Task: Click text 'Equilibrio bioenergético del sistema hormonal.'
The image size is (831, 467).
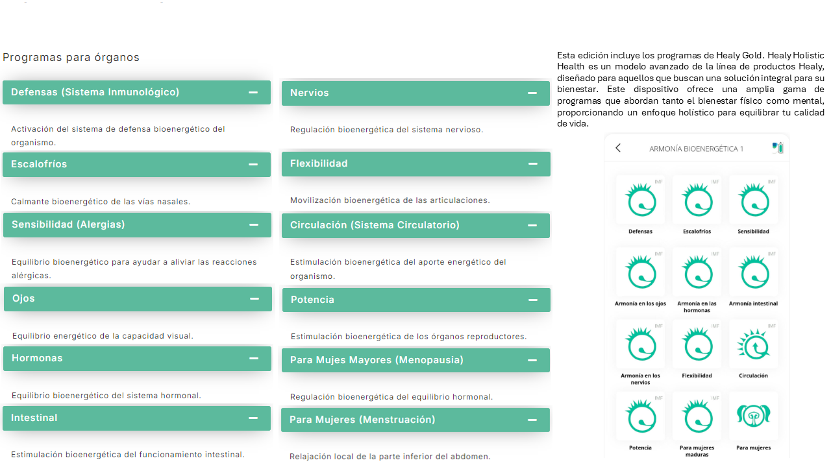Action: pos(106,396)
